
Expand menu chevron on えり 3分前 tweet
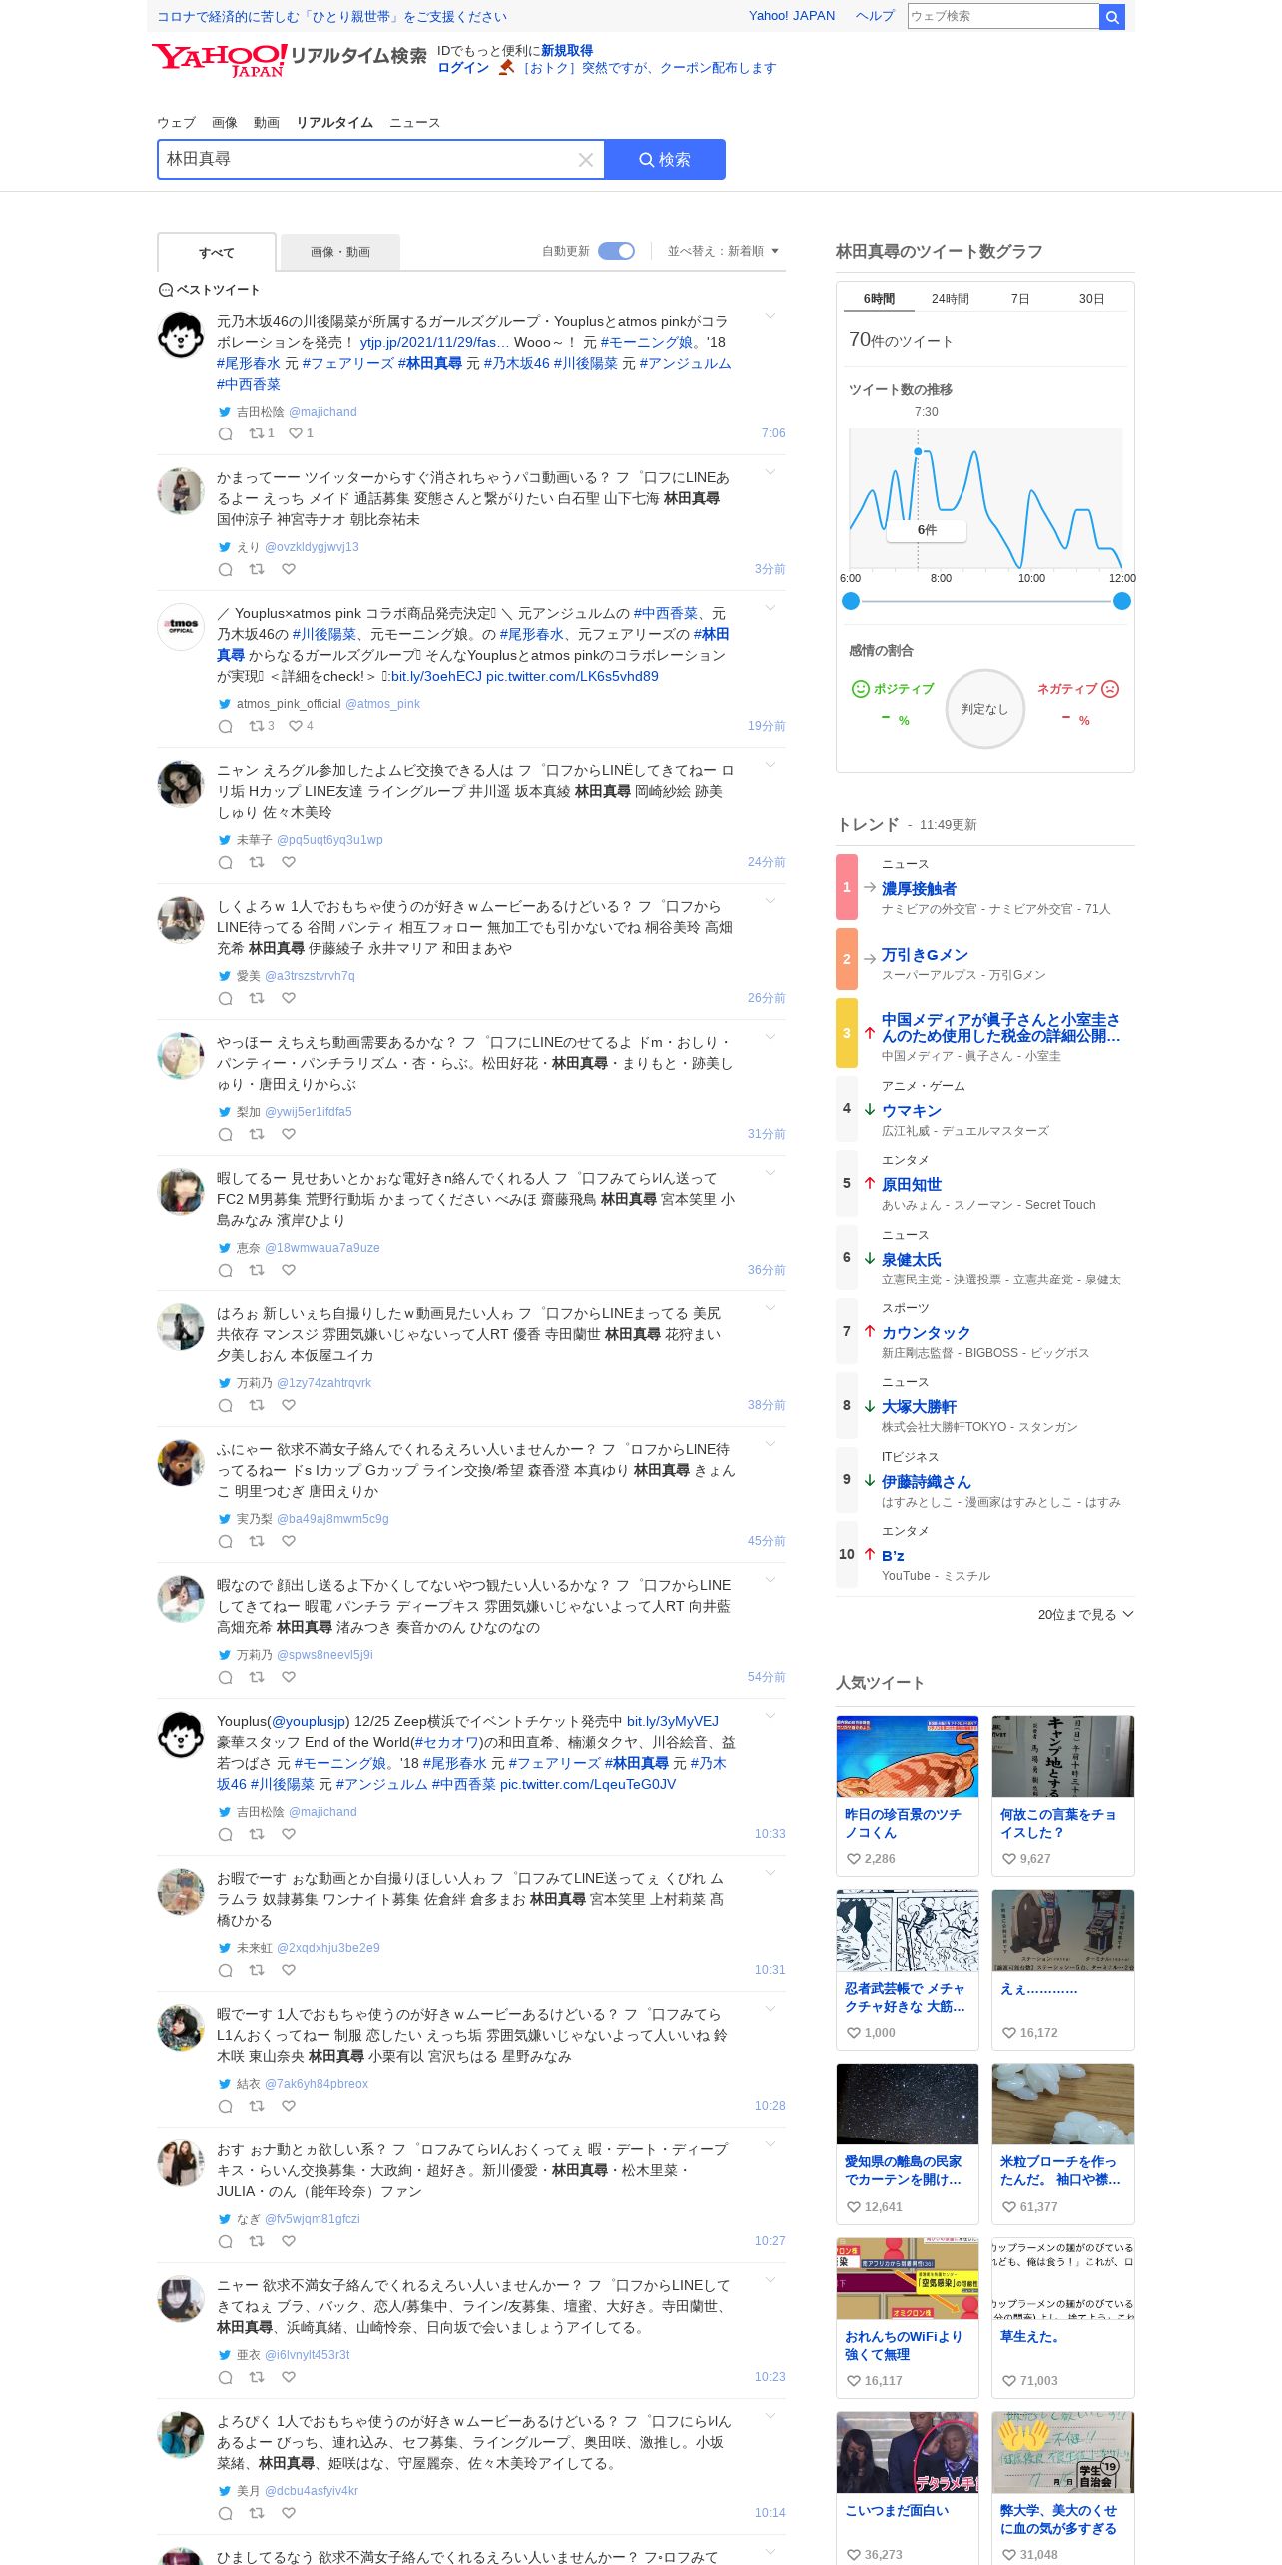[770, 472]
